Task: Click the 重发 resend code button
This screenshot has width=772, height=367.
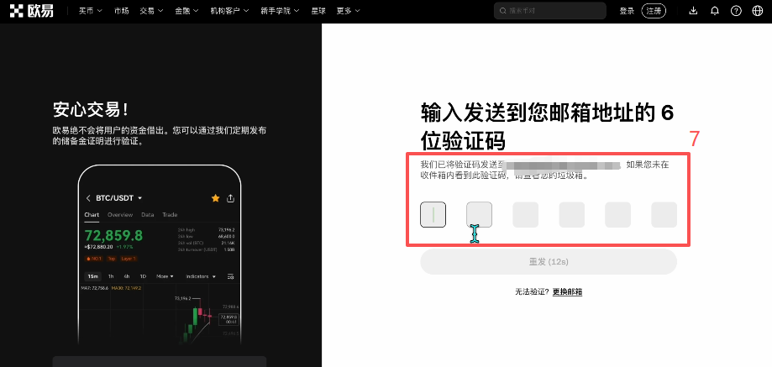Action: 549,262
